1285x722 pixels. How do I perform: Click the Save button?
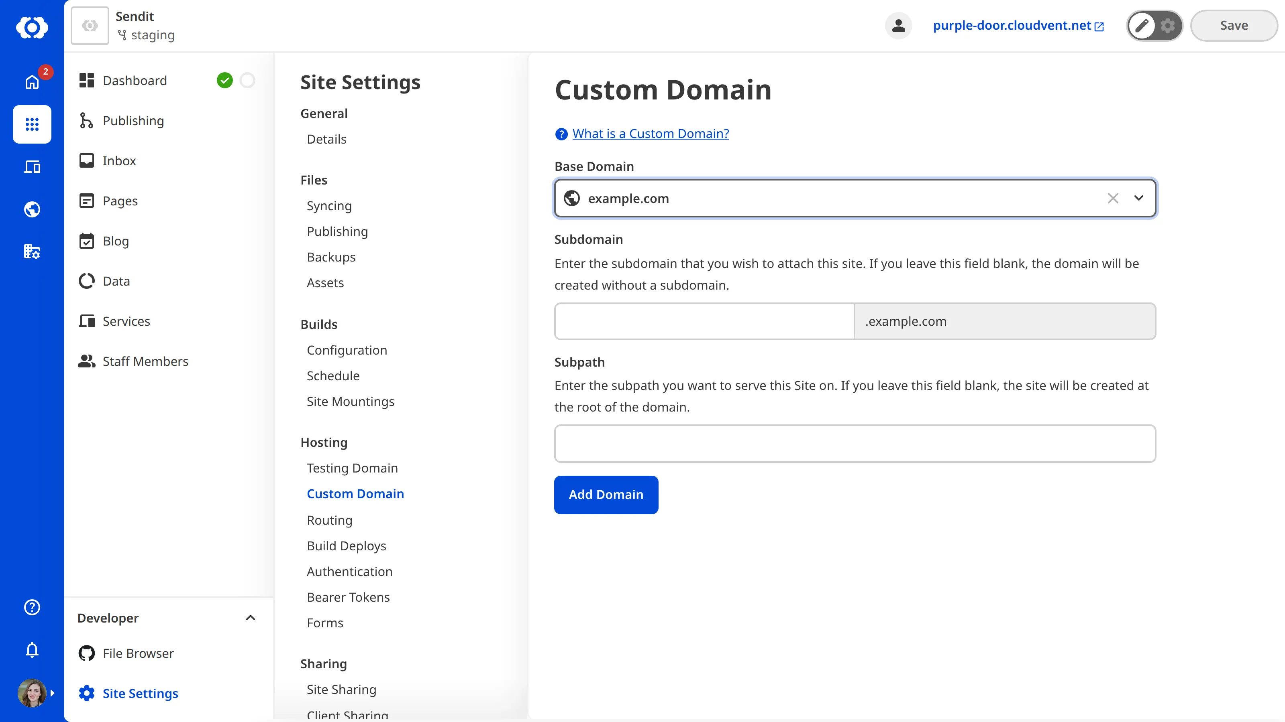pyautogui.click(x=1234, y=25)
